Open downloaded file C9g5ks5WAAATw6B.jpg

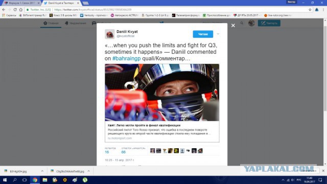coord(68,171)
